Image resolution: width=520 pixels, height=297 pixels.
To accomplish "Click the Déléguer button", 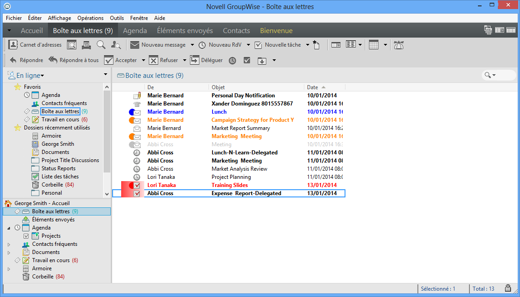I will click(x=206, y=61).
